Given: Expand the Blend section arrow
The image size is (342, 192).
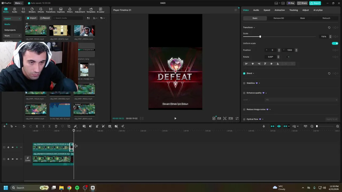Looking at the screenshot, I should pos(254,73).
